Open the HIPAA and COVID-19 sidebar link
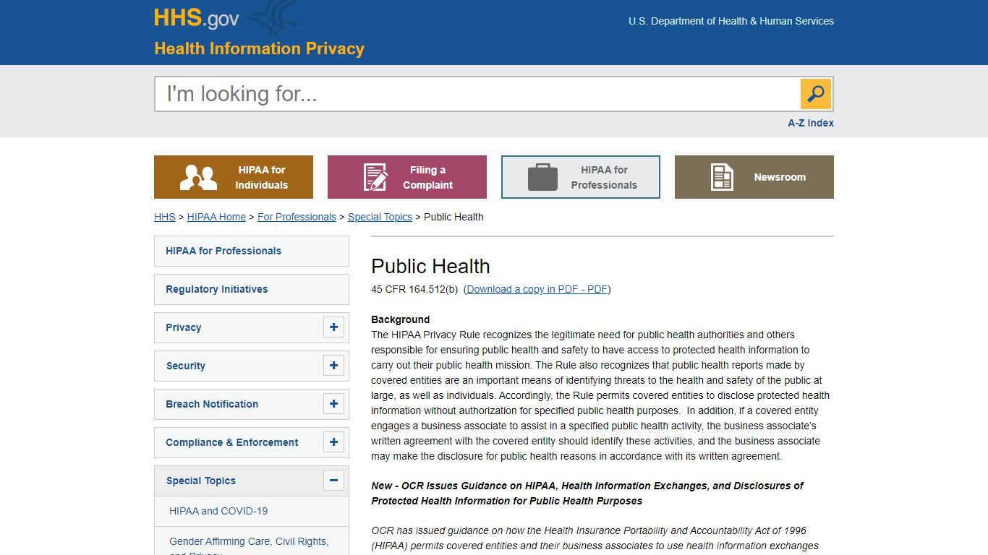Viewport: 988px width, 555px height. tap(218, 511)
